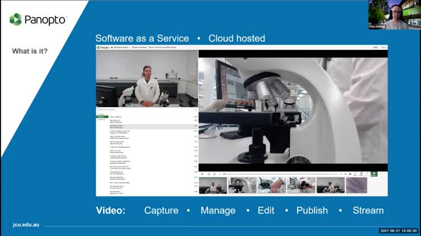This screenshot has height=236, width=421.
Task: Select fifth thumbnail with presenter leaning over
Action: coord(331,185)
